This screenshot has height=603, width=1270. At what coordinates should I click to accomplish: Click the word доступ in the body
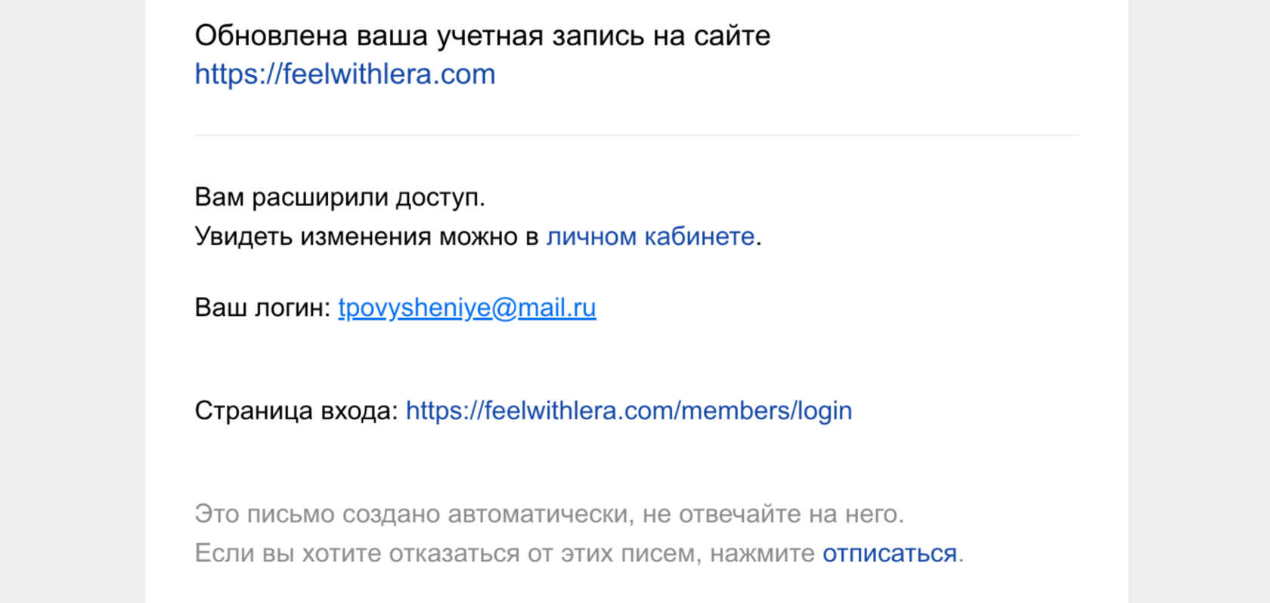(440, 197)
